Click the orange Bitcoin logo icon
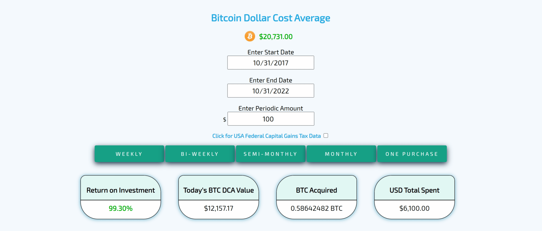This screenshot has width=542, height=231. (250, 36)
